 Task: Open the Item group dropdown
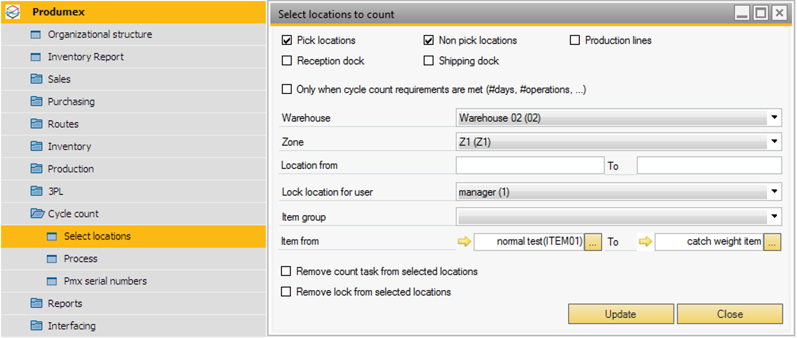774,217
